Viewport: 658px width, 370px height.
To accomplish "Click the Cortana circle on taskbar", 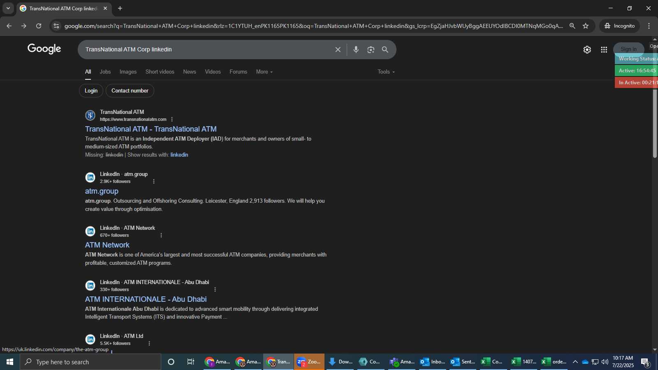I will click(x=171, y=362).
